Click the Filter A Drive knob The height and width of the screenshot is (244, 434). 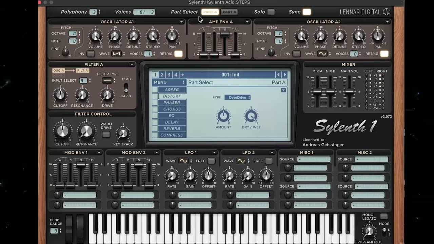107,95
